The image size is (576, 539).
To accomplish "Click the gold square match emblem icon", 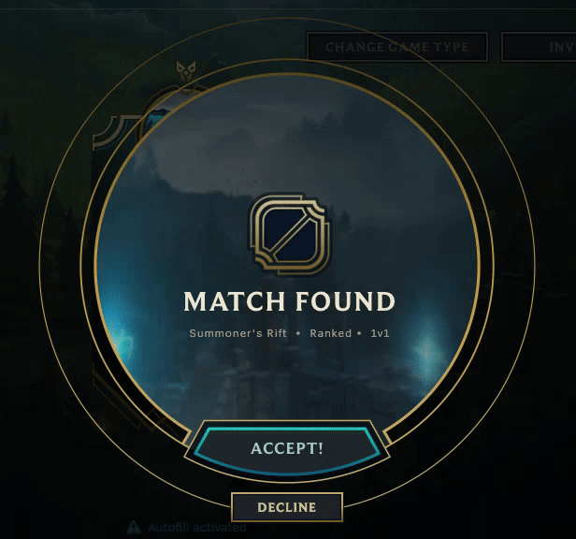I will pyautogui.click(x=290, y=233).
